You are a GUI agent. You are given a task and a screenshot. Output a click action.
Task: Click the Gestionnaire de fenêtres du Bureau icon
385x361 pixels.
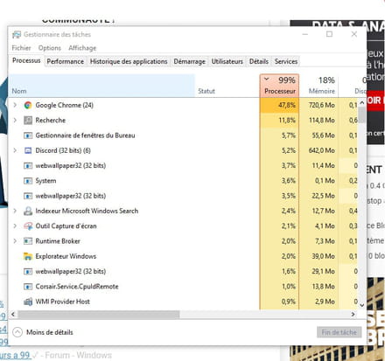tap(28, 135)
